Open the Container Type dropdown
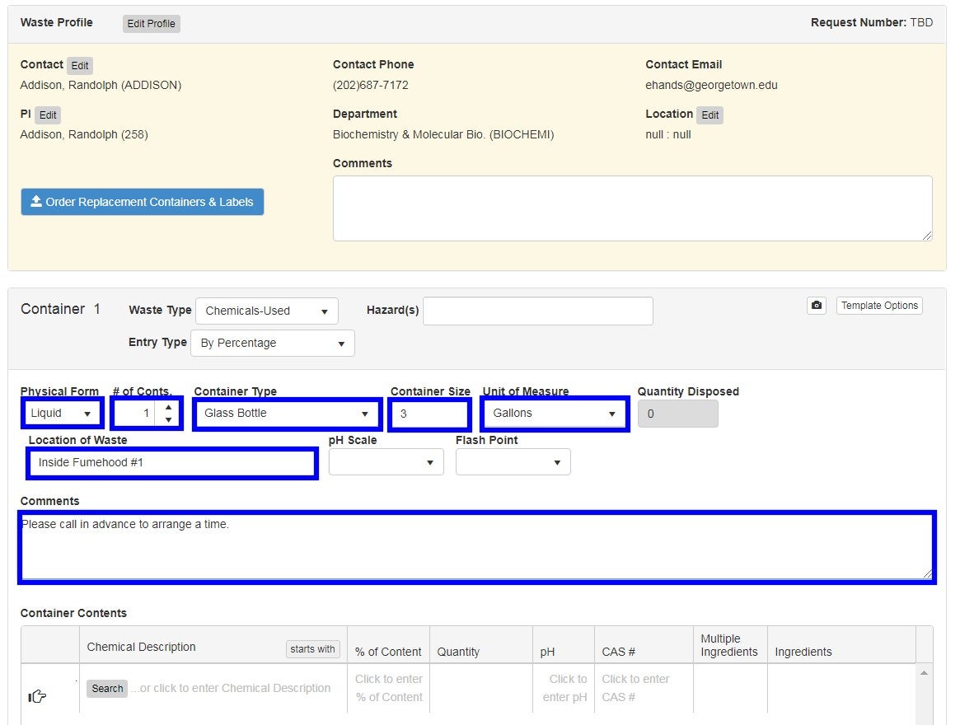Screen dimensions: 960x725 pyautogui.click(x=285, y=413)
